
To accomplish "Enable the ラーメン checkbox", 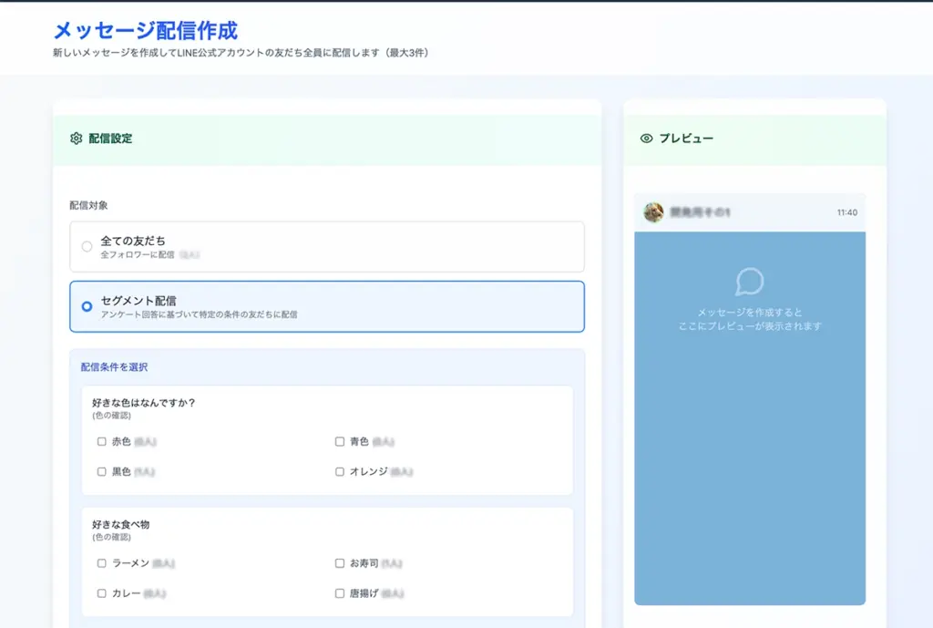I will point(102,563).
